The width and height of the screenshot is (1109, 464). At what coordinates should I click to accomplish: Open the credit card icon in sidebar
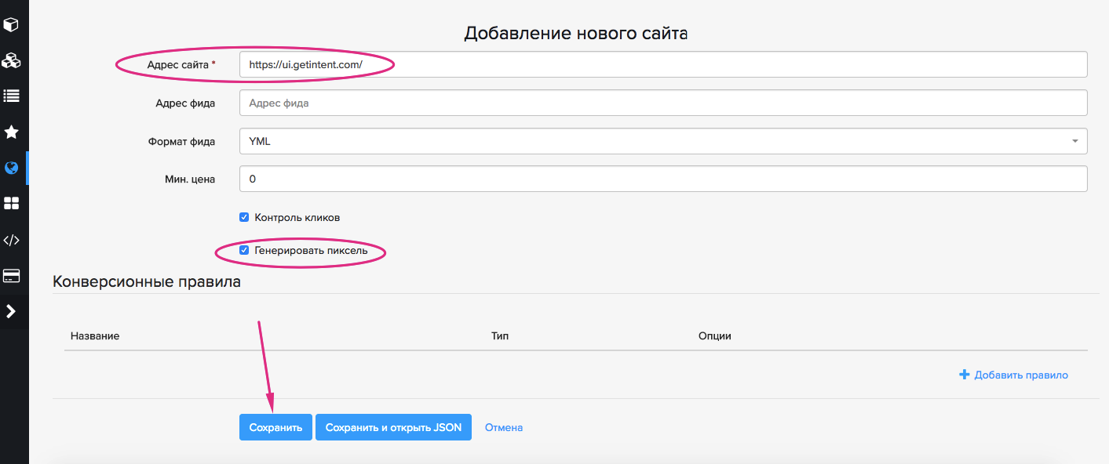pos(11,276)
